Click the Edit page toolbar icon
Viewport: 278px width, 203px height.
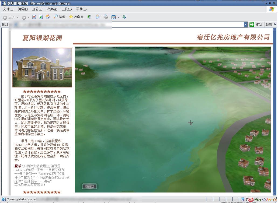tap(113, 17)
